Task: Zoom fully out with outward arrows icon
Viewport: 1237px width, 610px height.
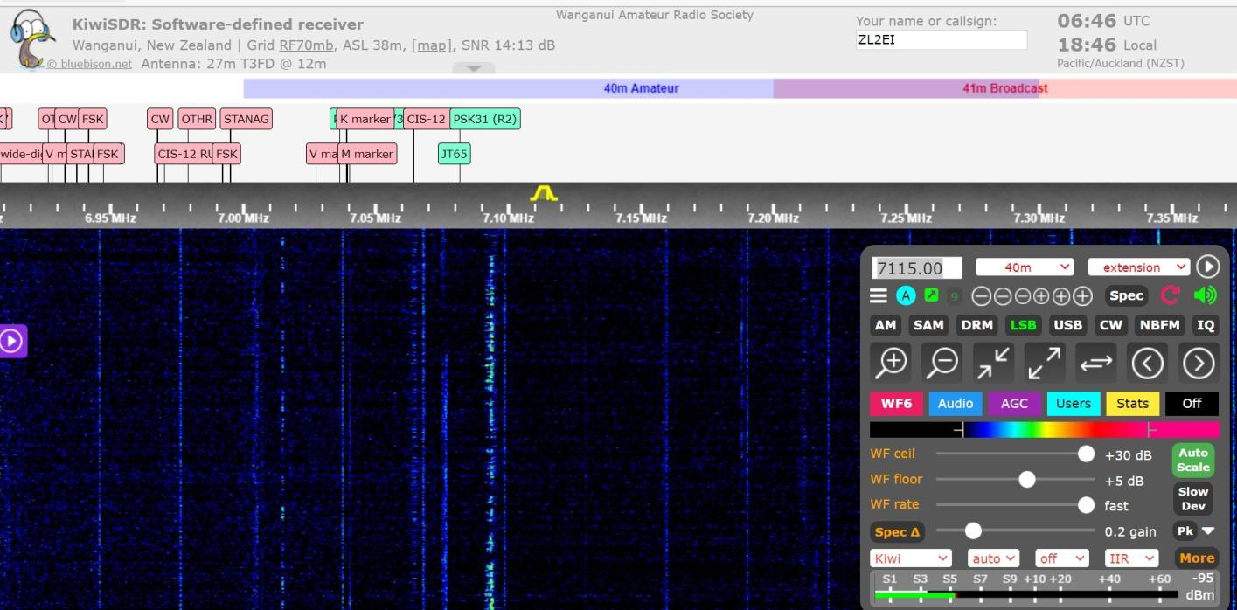Action: pos(1043,361)
